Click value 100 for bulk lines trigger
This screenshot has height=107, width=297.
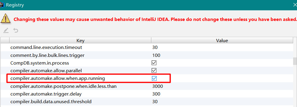click(x=156, y=55)
